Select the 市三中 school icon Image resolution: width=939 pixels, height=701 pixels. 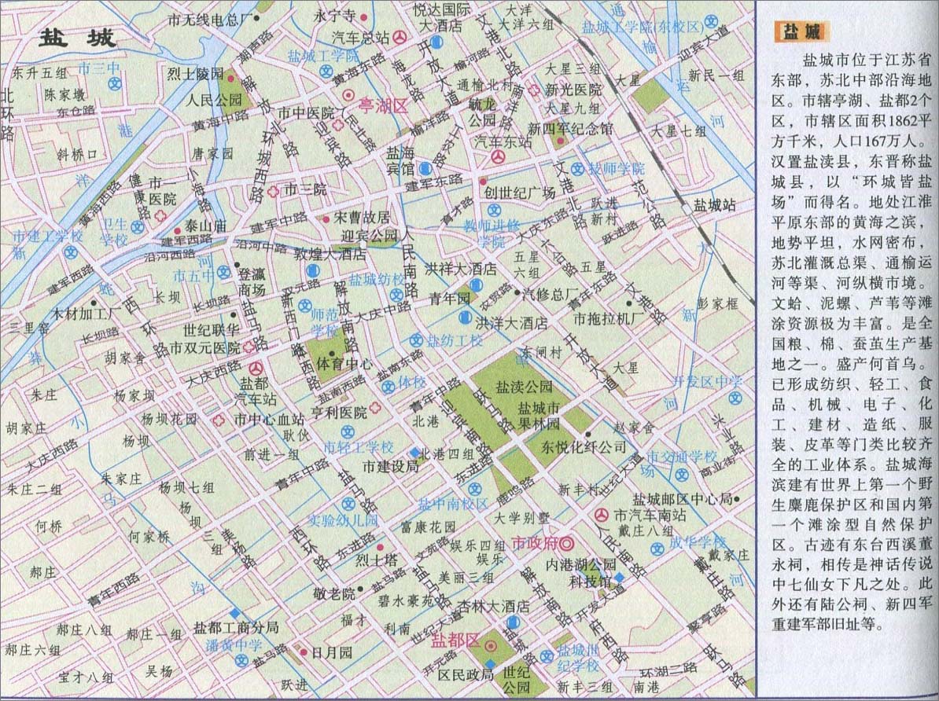pos(116,83)
